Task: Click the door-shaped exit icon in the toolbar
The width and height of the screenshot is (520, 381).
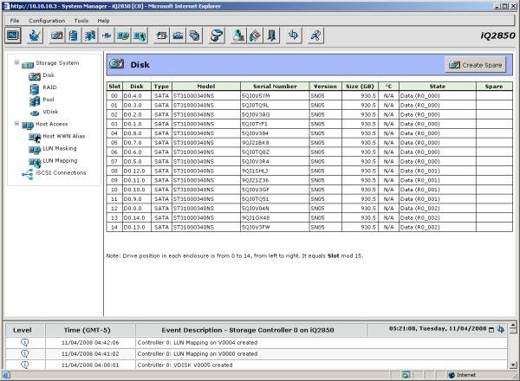Action: tap(271, 36)
